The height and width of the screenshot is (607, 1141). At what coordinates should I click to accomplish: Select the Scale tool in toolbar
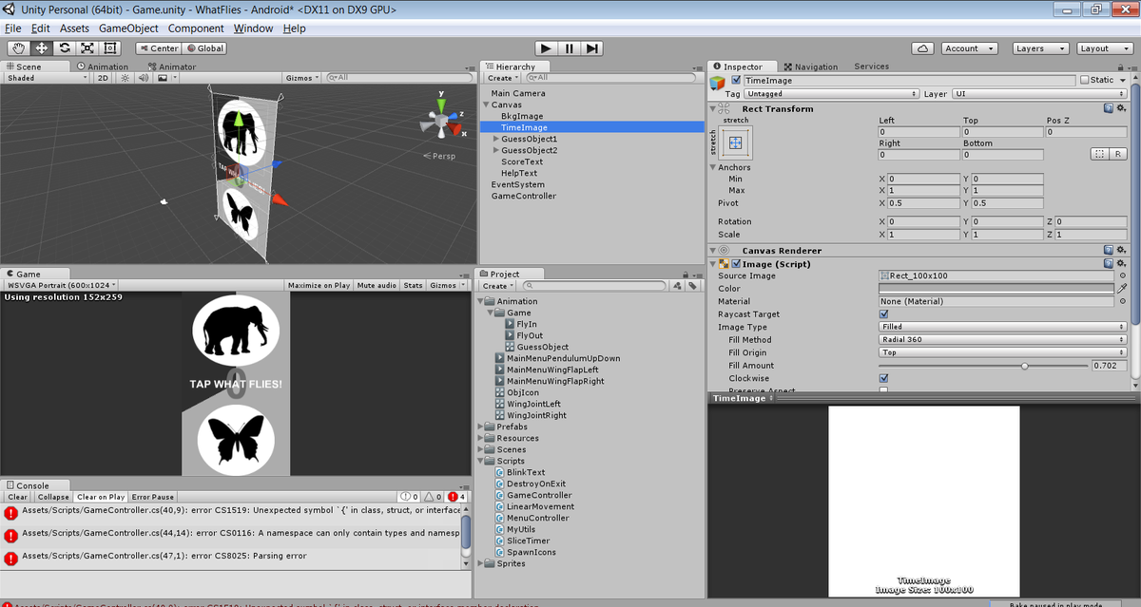(x=87, y=48)
